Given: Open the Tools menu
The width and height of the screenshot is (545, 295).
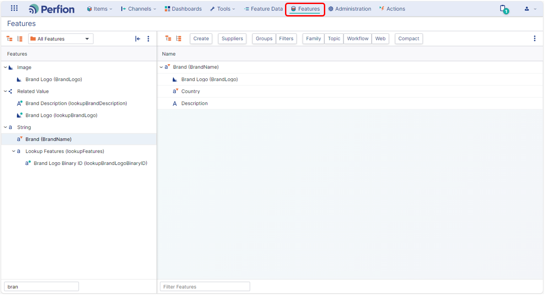Looking at the screenshot, I should pyautogui.click(x=222, y=9).
